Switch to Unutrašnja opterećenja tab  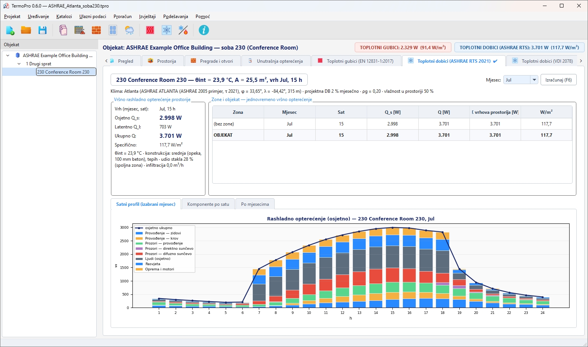[276, 61]
